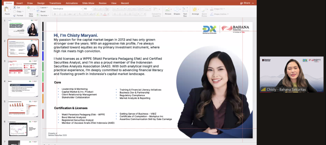This screenshot has height=145, width=326.
Task: Open the Slide Show tab
Action: click(88, 3)
